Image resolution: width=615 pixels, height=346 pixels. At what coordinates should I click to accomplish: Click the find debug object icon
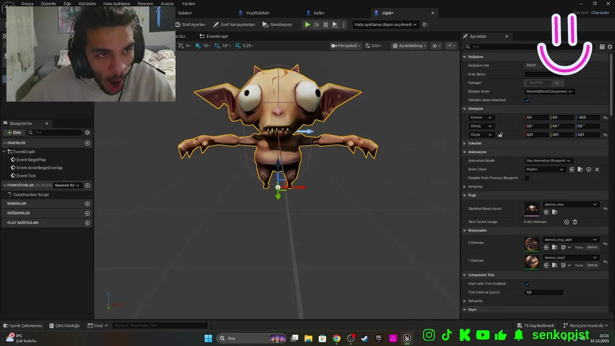point(425,25)
